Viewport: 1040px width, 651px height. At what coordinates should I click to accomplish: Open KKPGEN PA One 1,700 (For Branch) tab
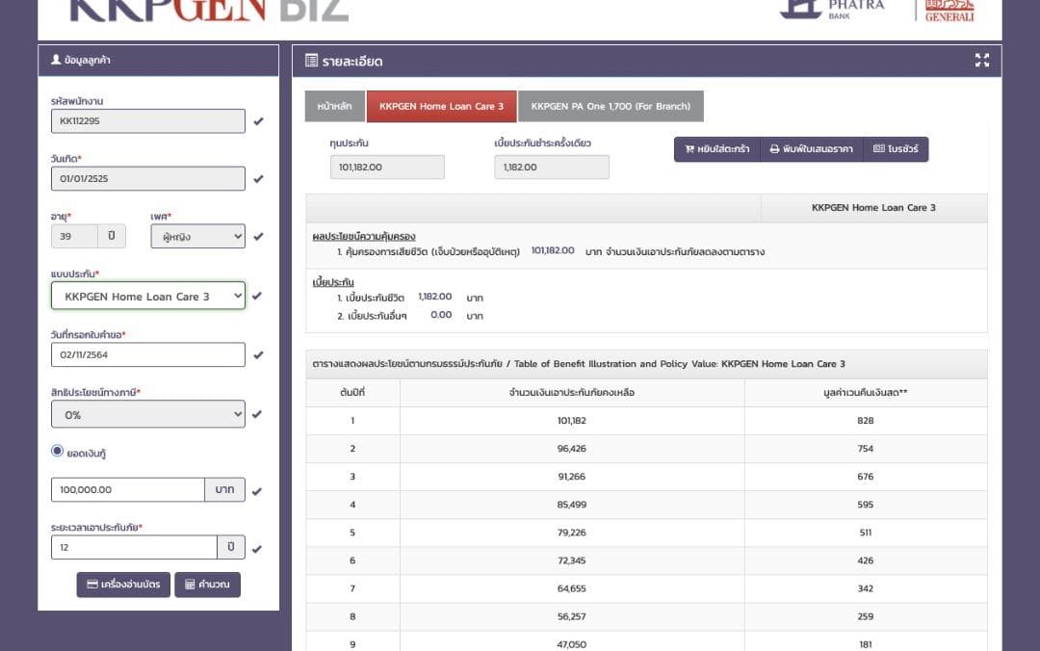[611, 107]
